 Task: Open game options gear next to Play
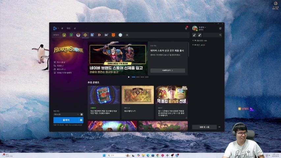pos(81,120)
